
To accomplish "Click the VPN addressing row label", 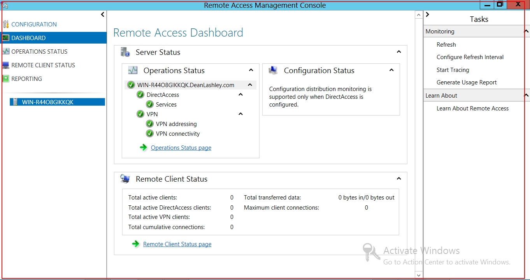I will tap(176, 124).
